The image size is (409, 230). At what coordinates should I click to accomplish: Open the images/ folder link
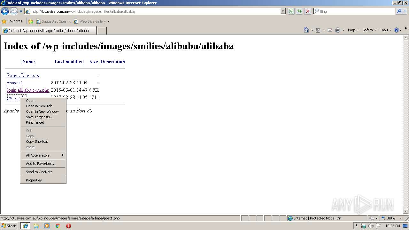(14, 83)
